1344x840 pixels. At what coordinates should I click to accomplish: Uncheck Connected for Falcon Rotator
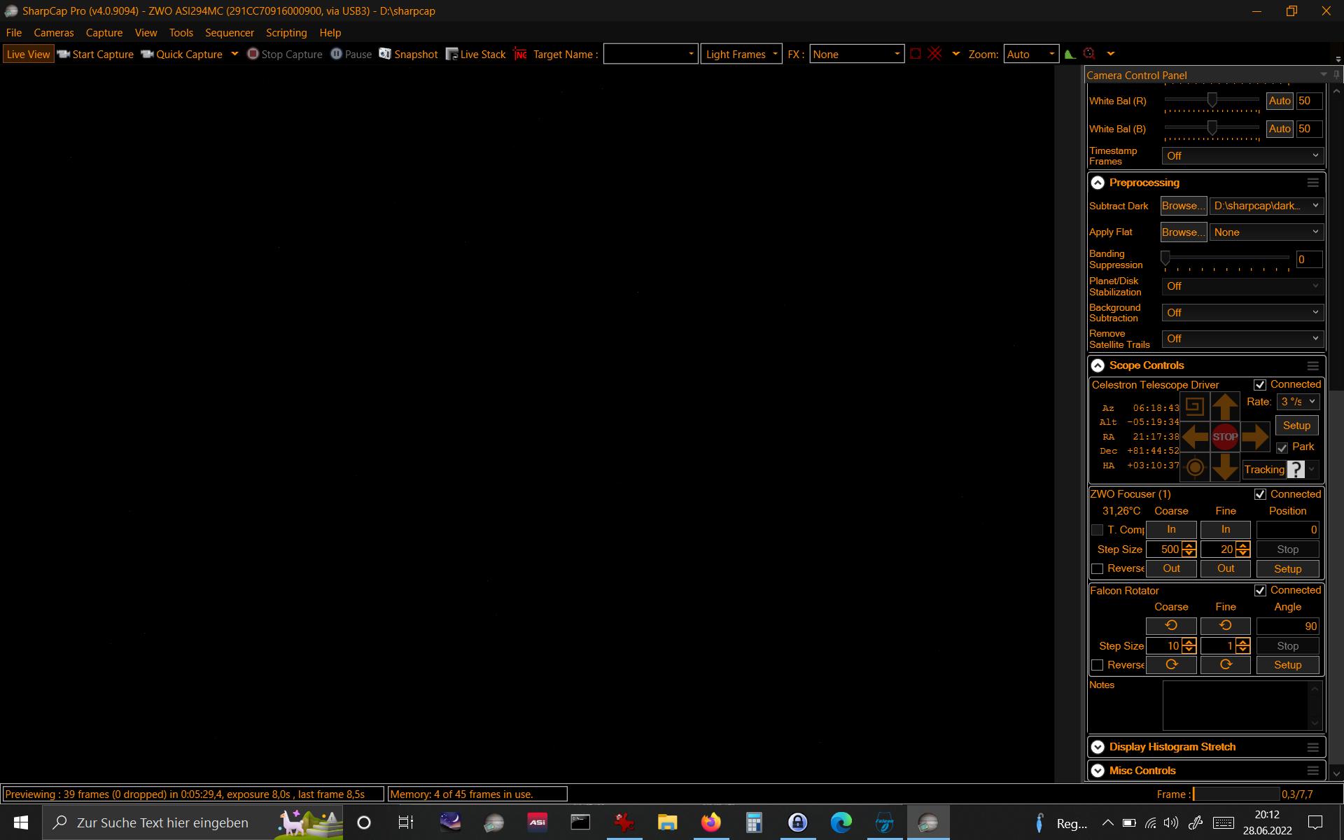tap(1260, 591)
